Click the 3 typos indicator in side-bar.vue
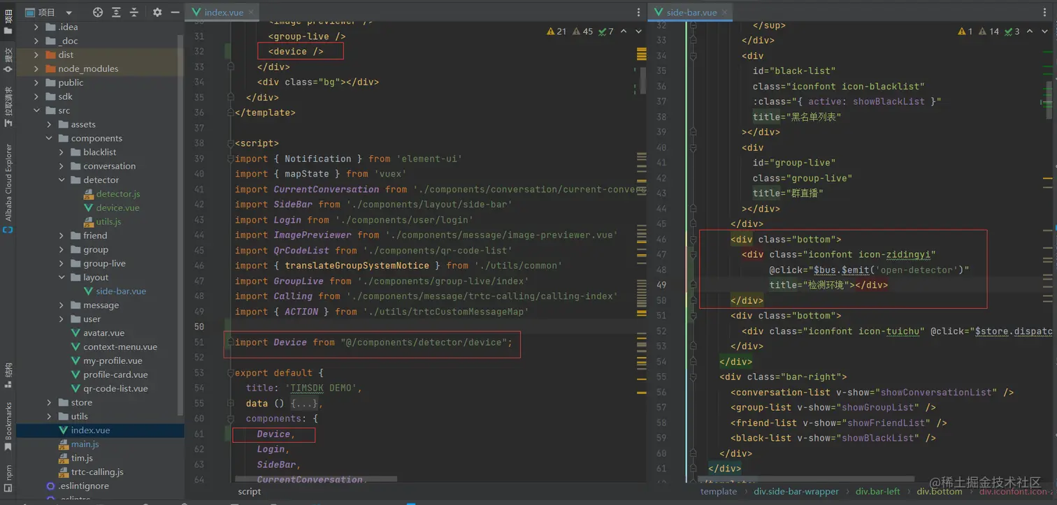 (x=1012, y=31)
